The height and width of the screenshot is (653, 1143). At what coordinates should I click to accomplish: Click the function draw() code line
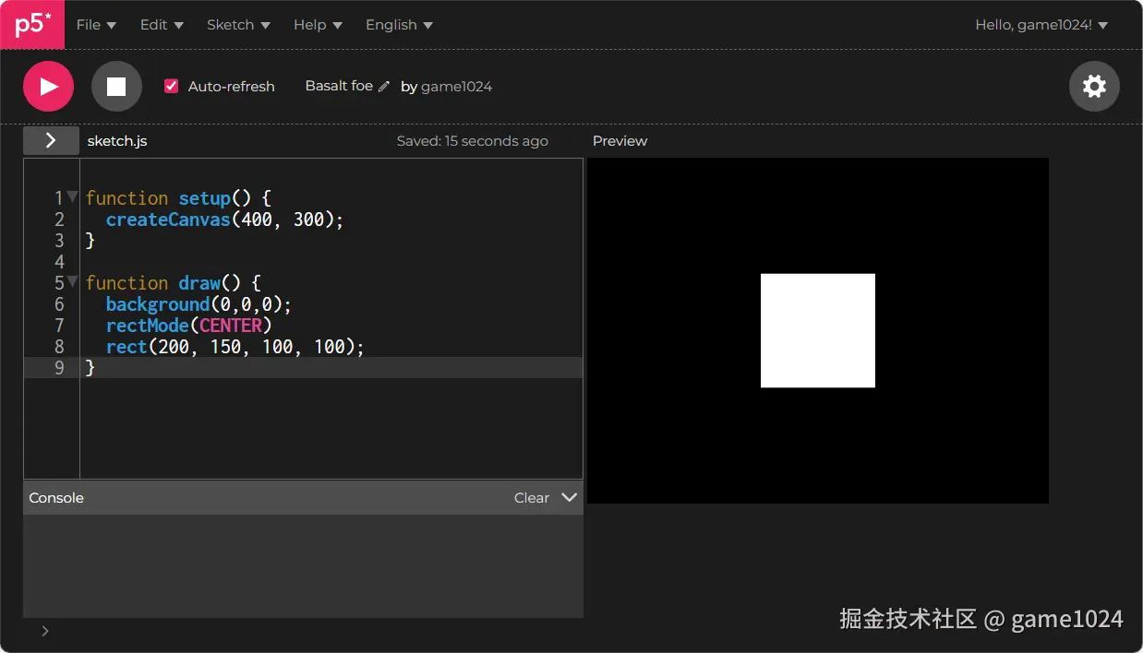coord(174,283)
